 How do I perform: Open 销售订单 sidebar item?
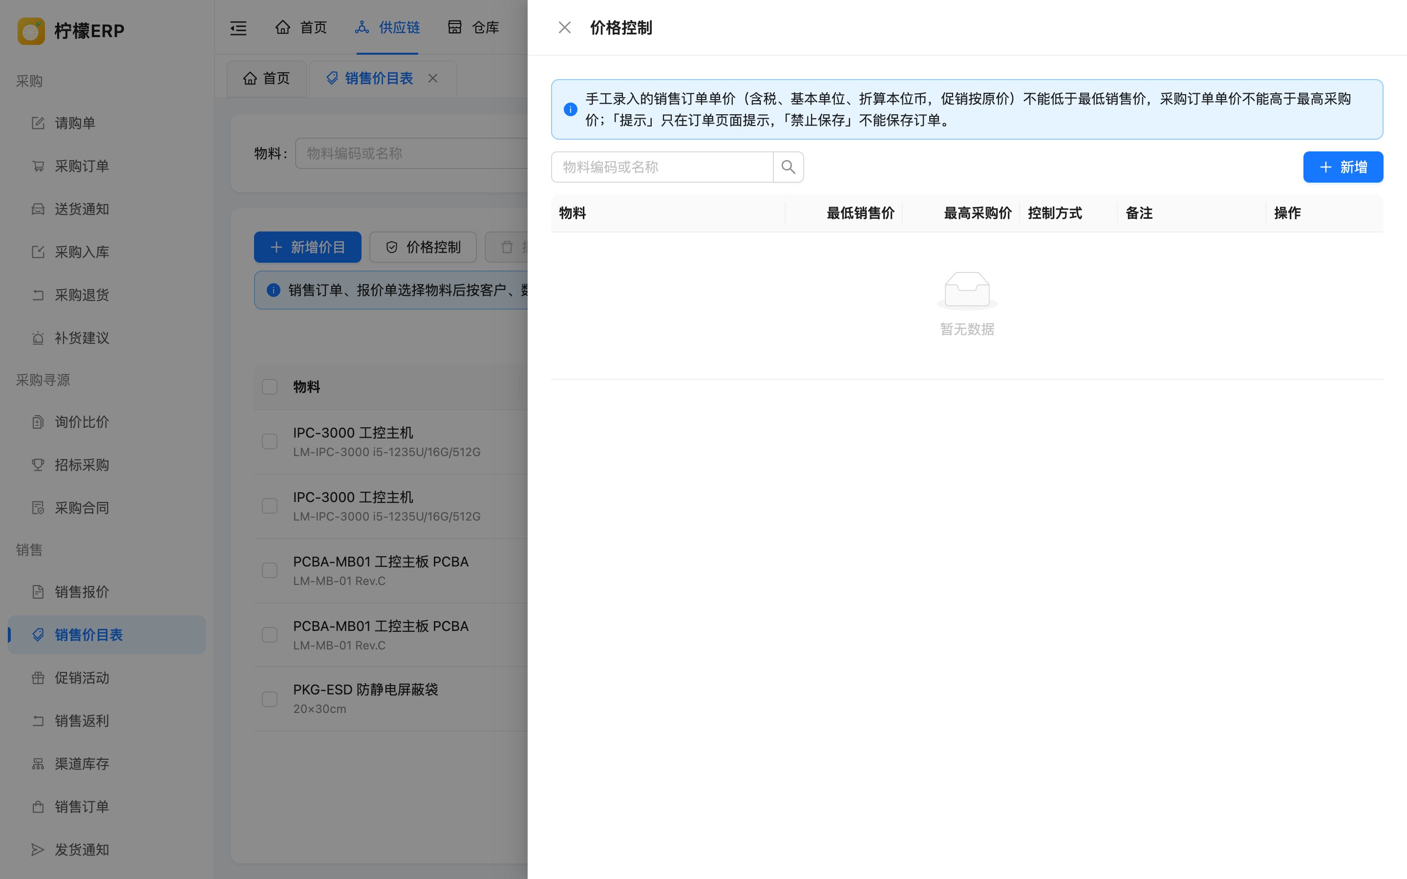point(107,807)
